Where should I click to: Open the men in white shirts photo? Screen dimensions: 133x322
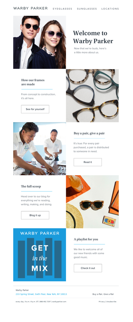(x=39, y=149)
